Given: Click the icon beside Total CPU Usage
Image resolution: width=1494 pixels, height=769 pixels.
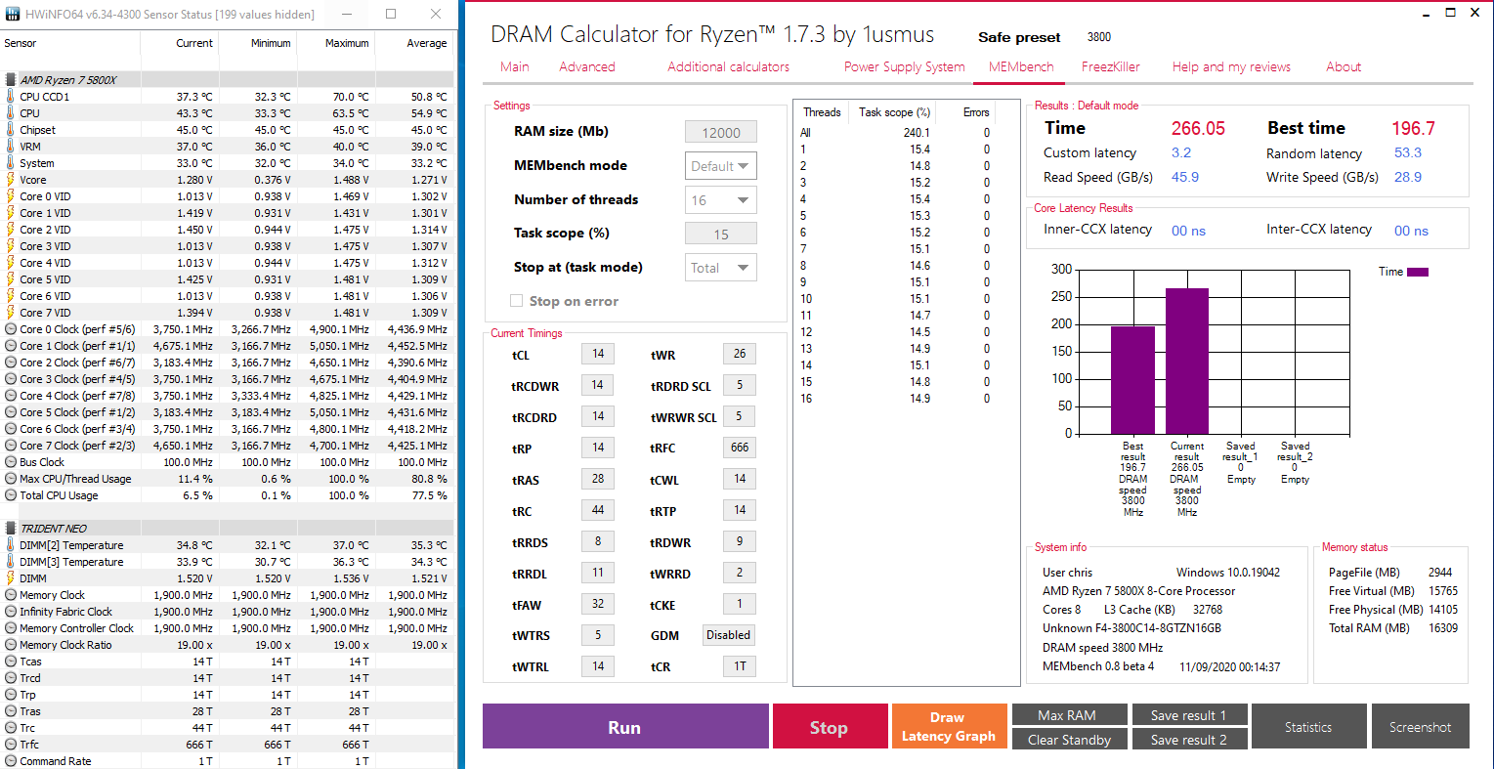Looking at the screenshot, I should [x=11, y=495].
